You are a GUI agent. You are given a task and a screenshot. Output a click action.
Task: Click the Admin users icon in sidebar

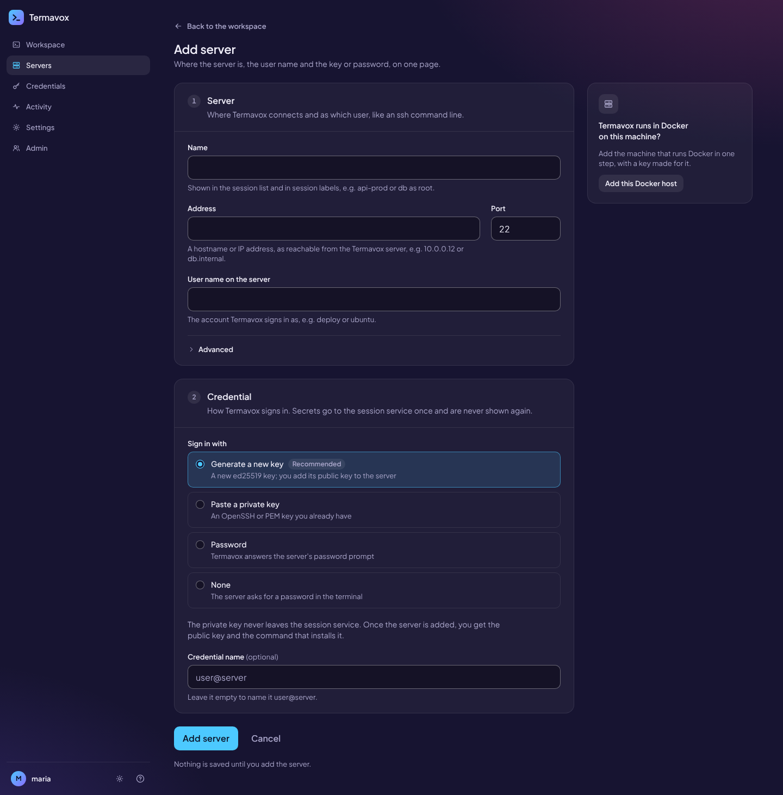16,148
